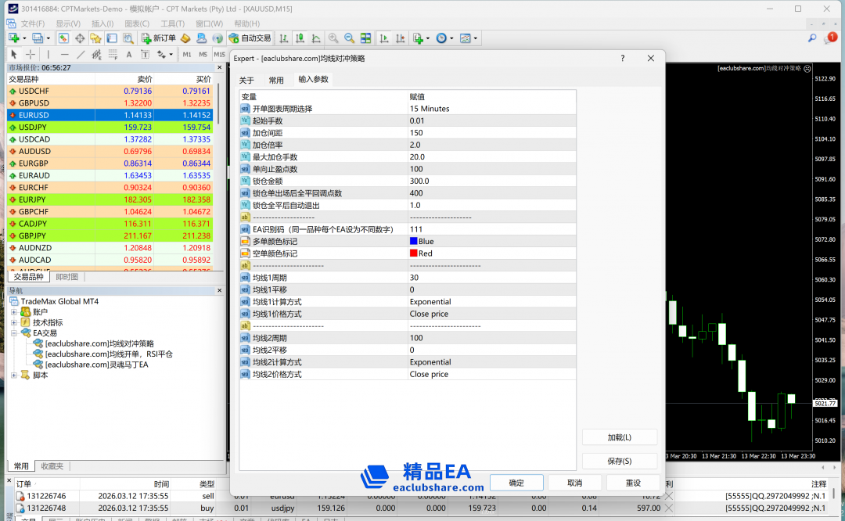
Task: Click the 加载(L) button
Action: 619,437
